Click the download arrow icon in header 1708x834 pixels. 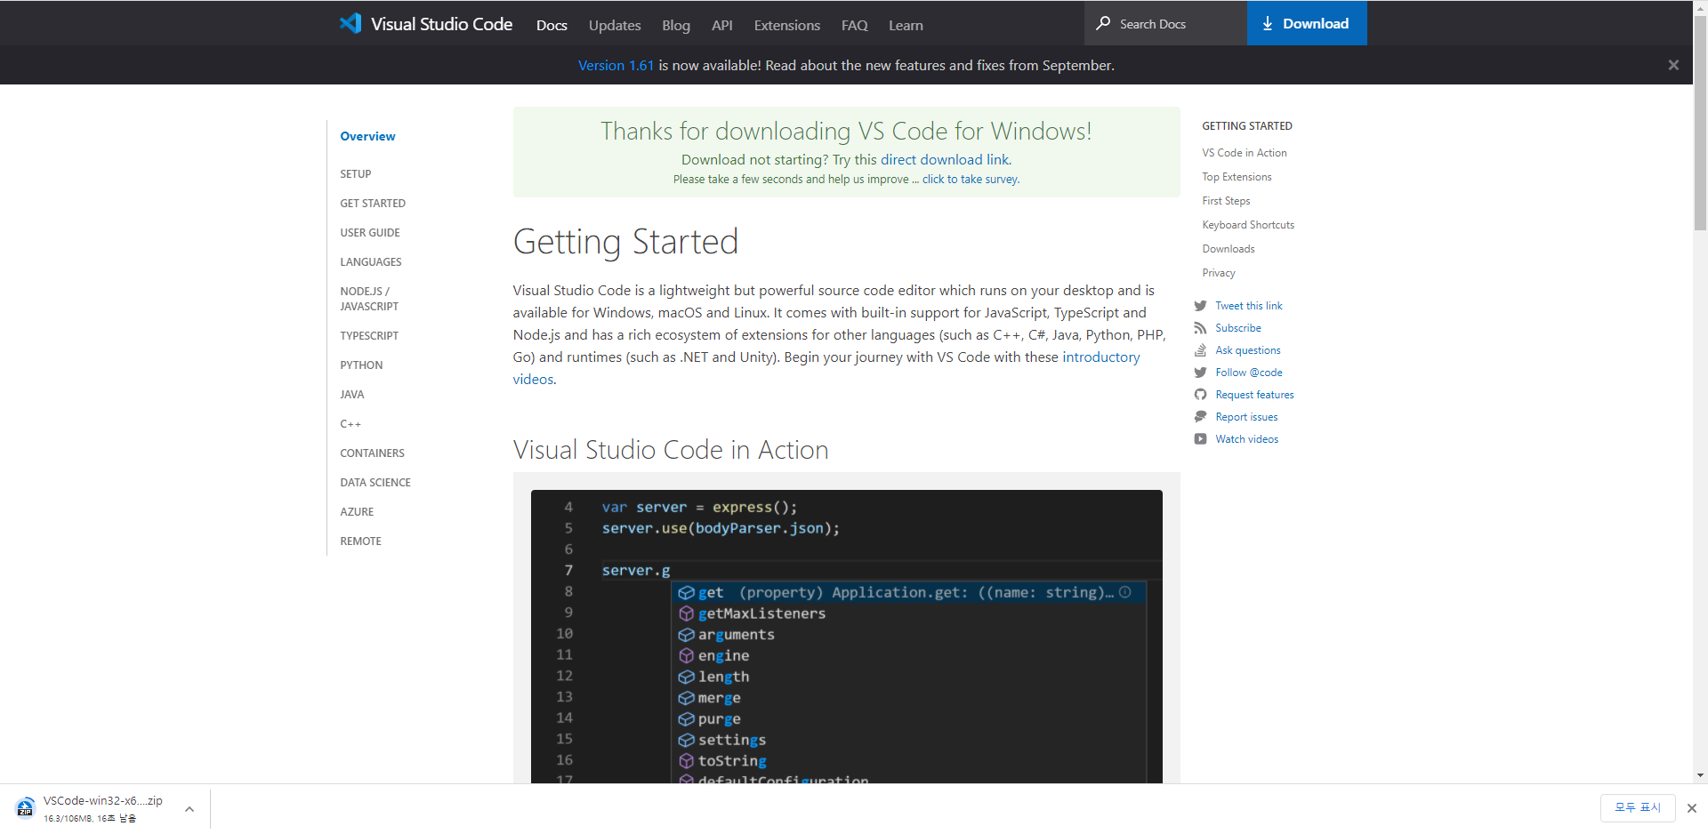click(x=1268, y=24)
